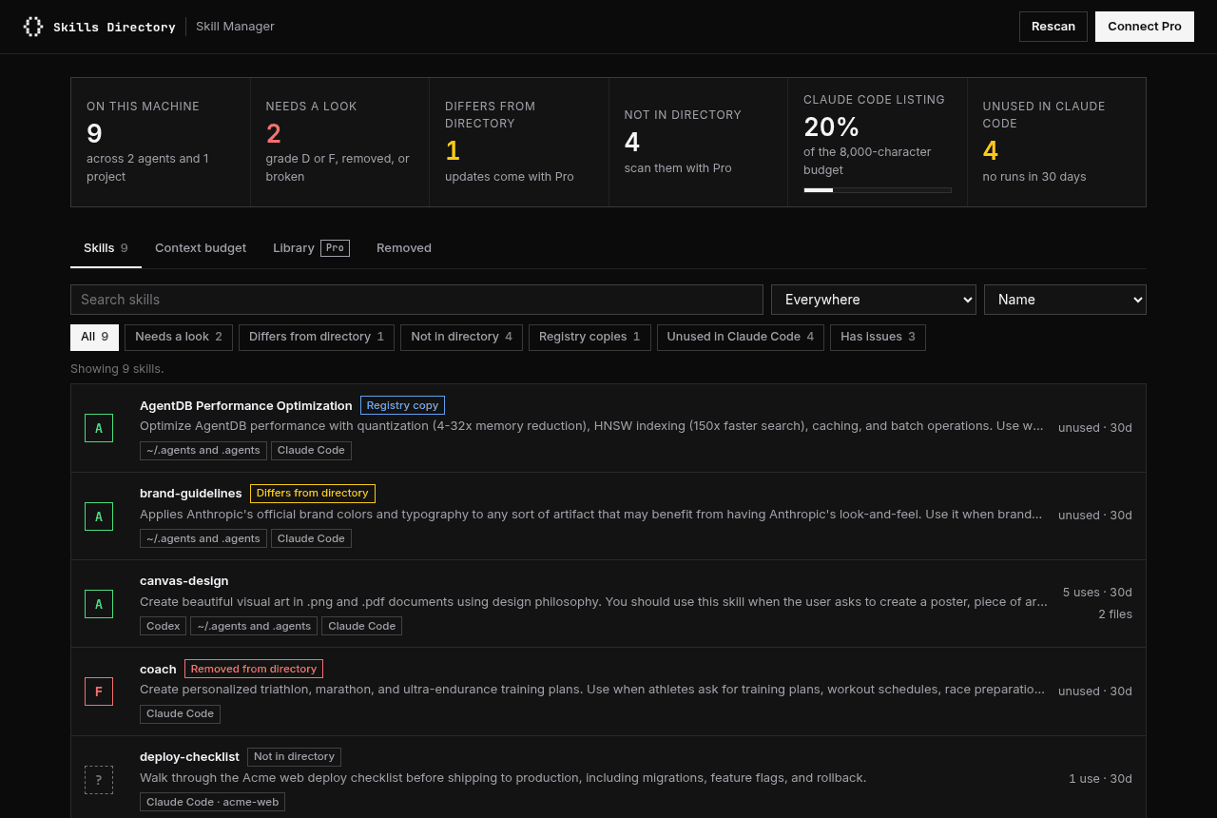Click Claude Code tag on the brand-guidelines row
Viewport: 1217px width, 818px height.
311,538
